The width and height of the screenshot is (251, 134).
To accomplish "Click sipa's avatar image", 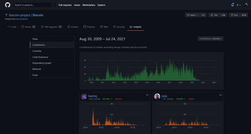I will [x=157, y=97].
